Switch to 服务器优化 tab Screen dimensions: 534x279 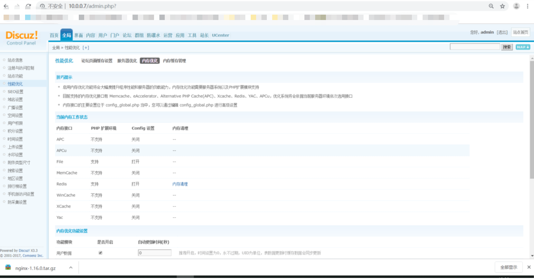(127, 61)
